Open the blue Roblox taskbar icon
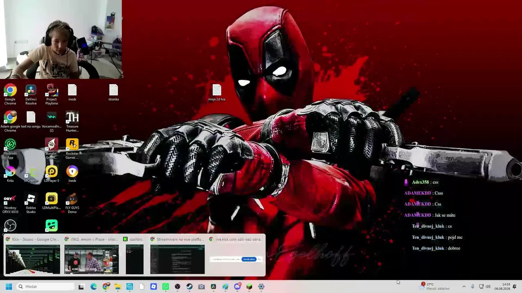 (153, 286)
